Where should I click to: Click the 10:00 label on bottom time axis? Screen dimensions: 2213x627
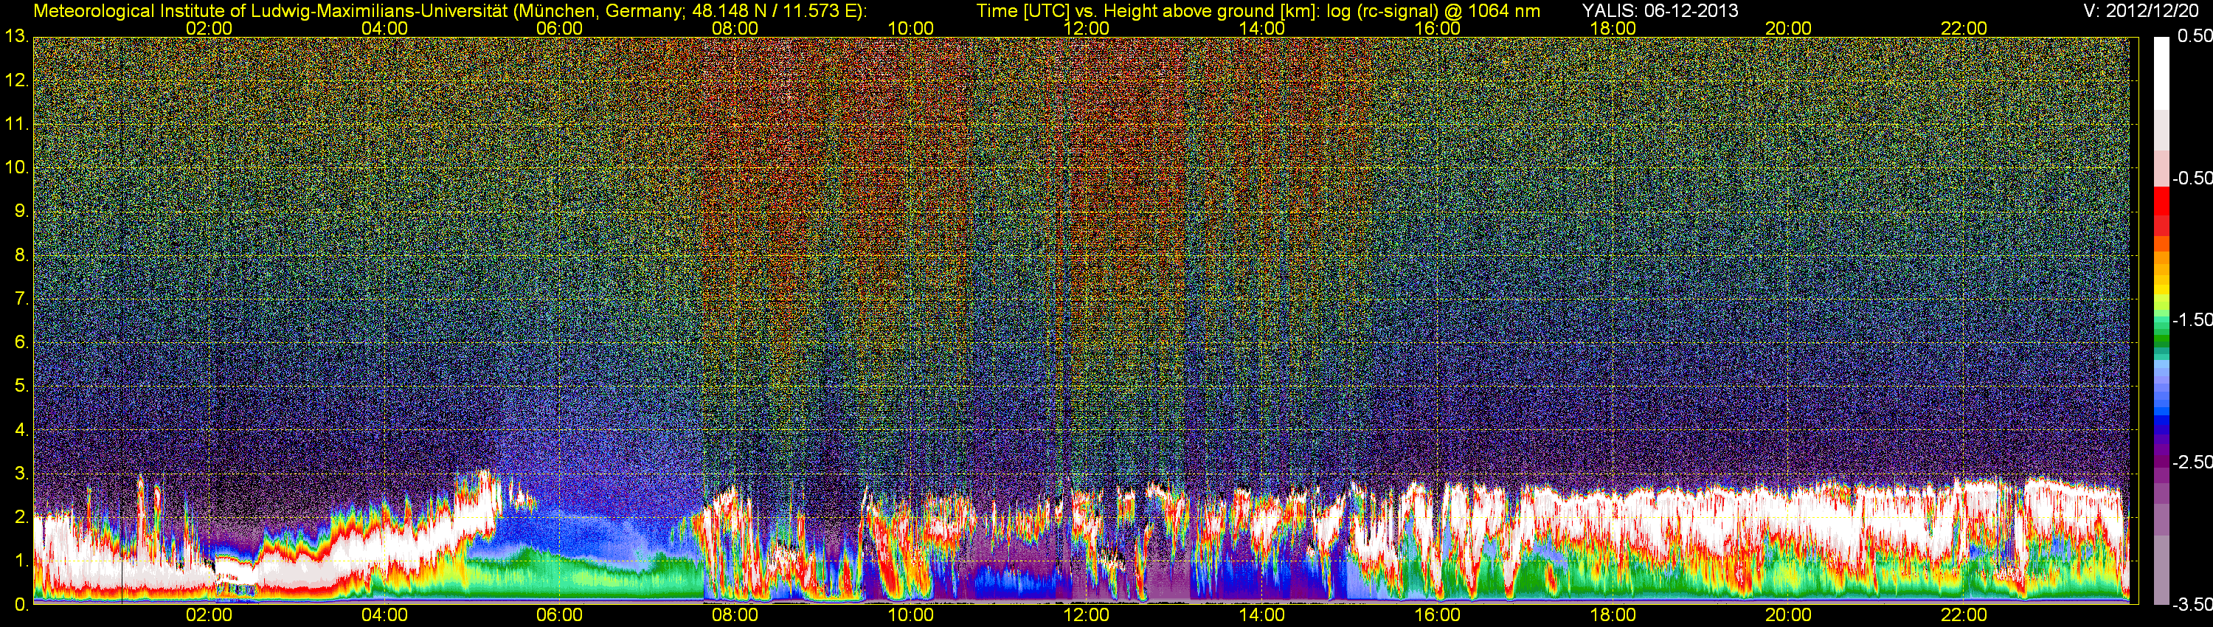pyautogui.click(x=910, y=615)
